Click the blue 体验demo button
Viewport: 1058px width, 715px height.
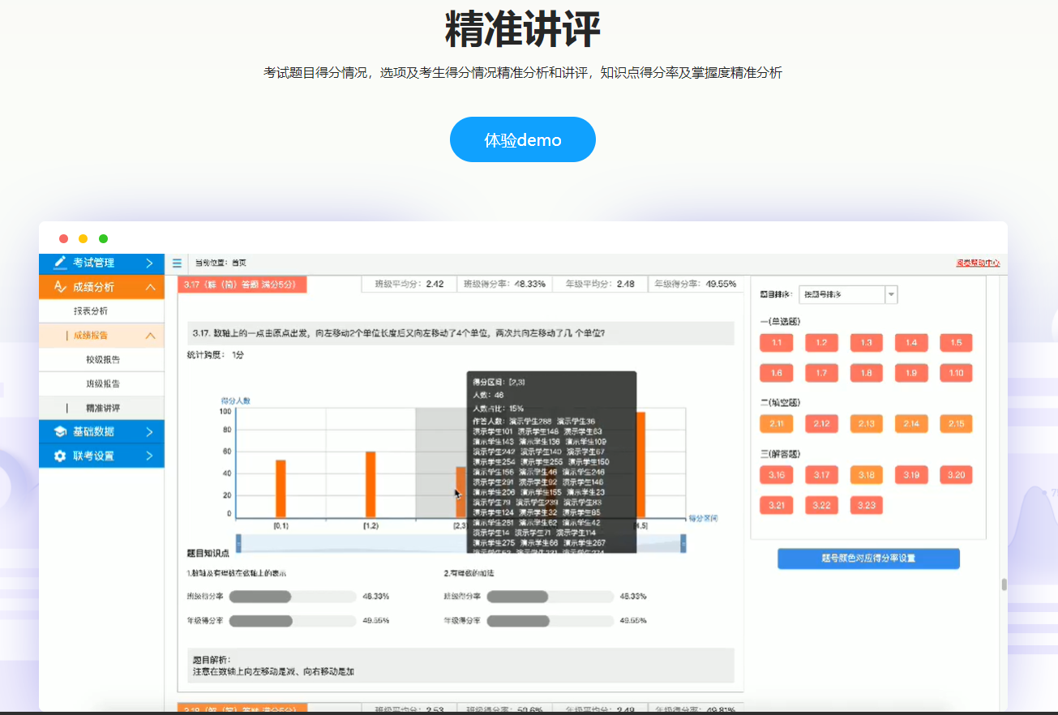click(523, 139)
